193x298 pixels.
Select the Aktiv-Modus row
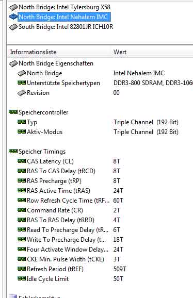pos(100,132)
